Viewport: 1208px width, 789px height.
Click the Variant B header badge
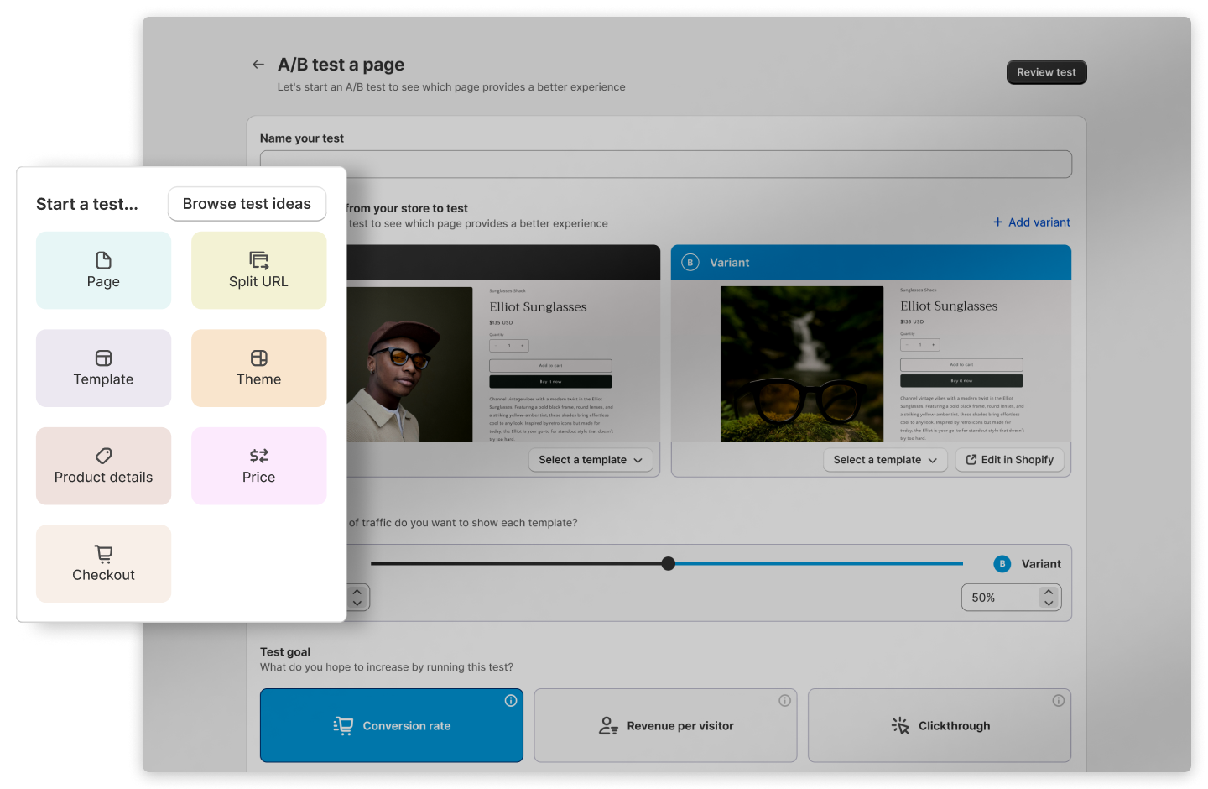(x=690, y=262)
